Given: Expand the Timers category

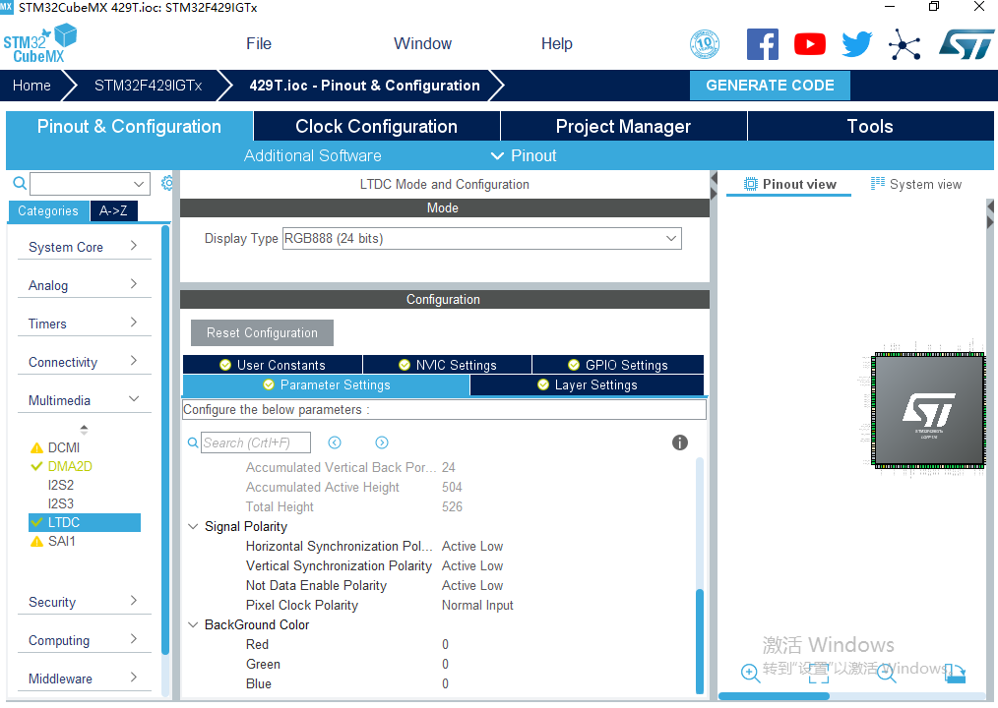Looking at the screenshot, I should (84, 324).
